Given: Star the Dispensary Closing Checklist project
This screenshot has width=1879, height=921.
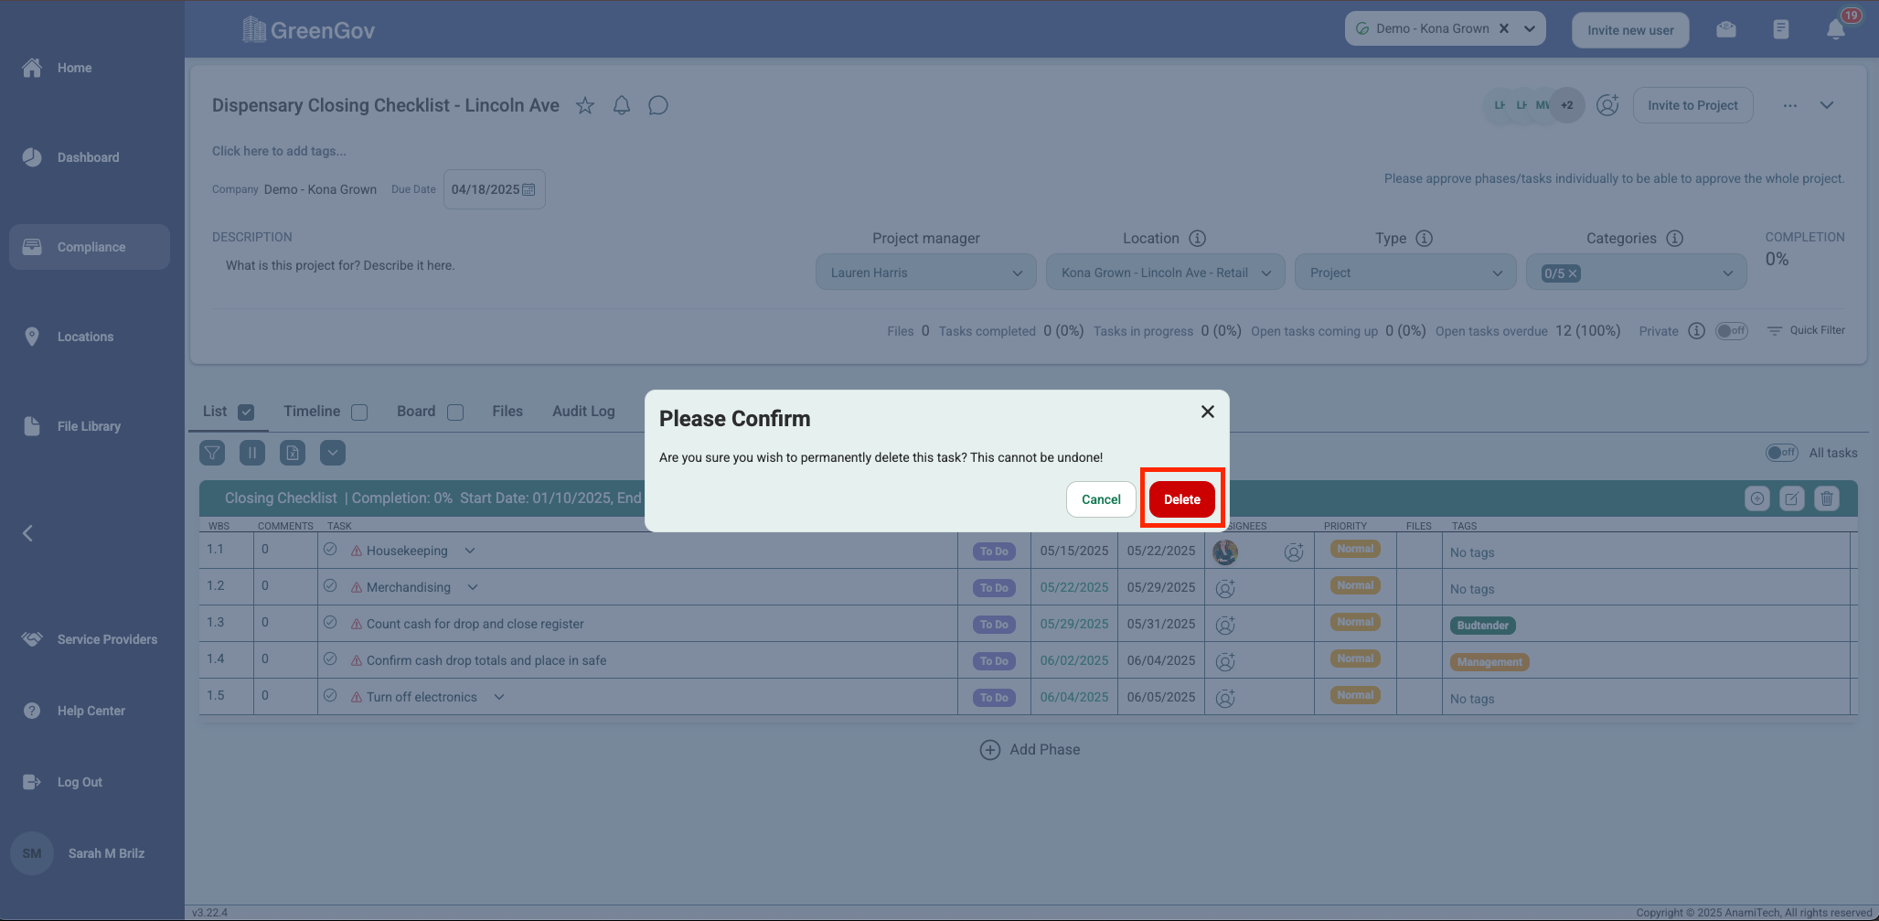Looking at the screenshot, I should [x=585, y=105].
